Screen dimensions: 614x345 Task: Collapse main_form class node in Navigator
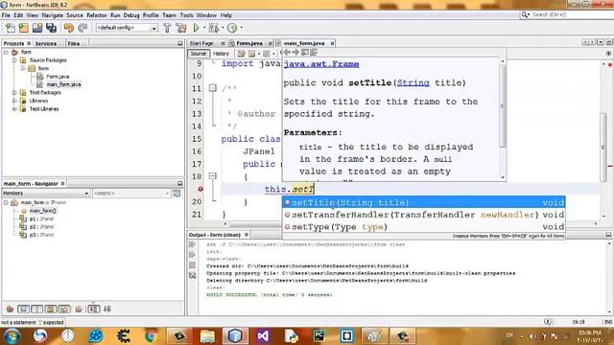point(6,202)
